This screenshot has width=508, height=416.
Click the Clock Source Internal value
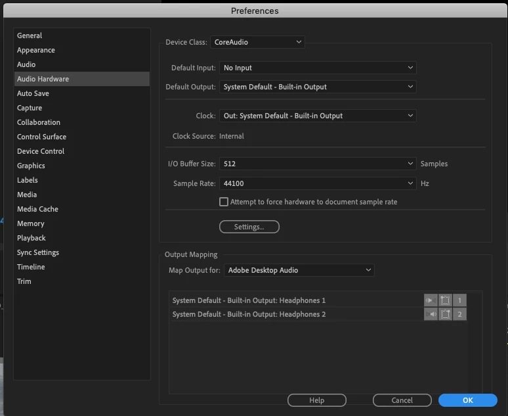coord(231,136)
